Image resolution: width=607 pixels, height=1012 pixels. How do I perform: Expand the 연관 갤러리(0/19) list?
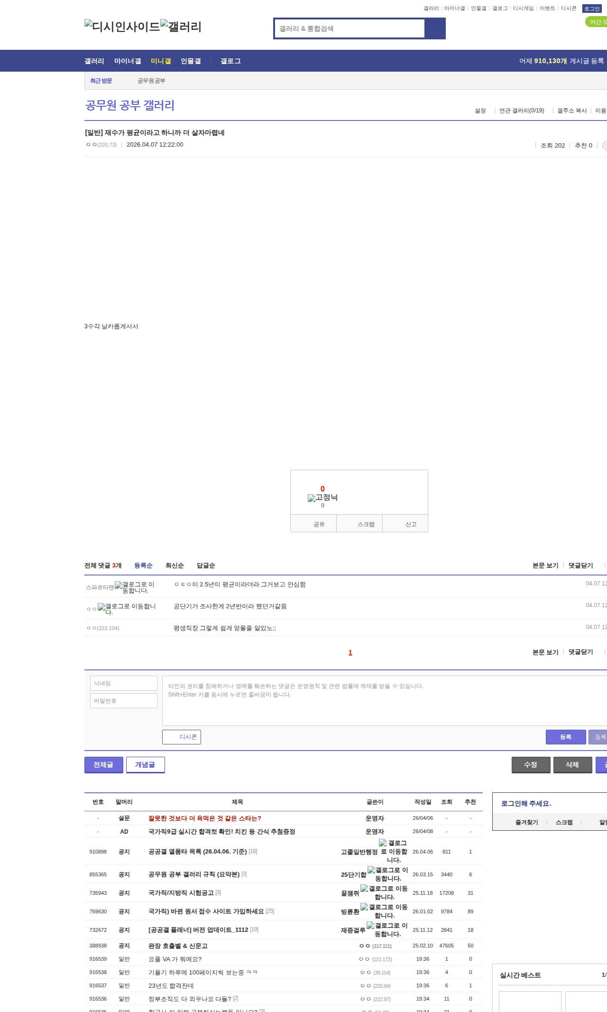pos(521,111)
